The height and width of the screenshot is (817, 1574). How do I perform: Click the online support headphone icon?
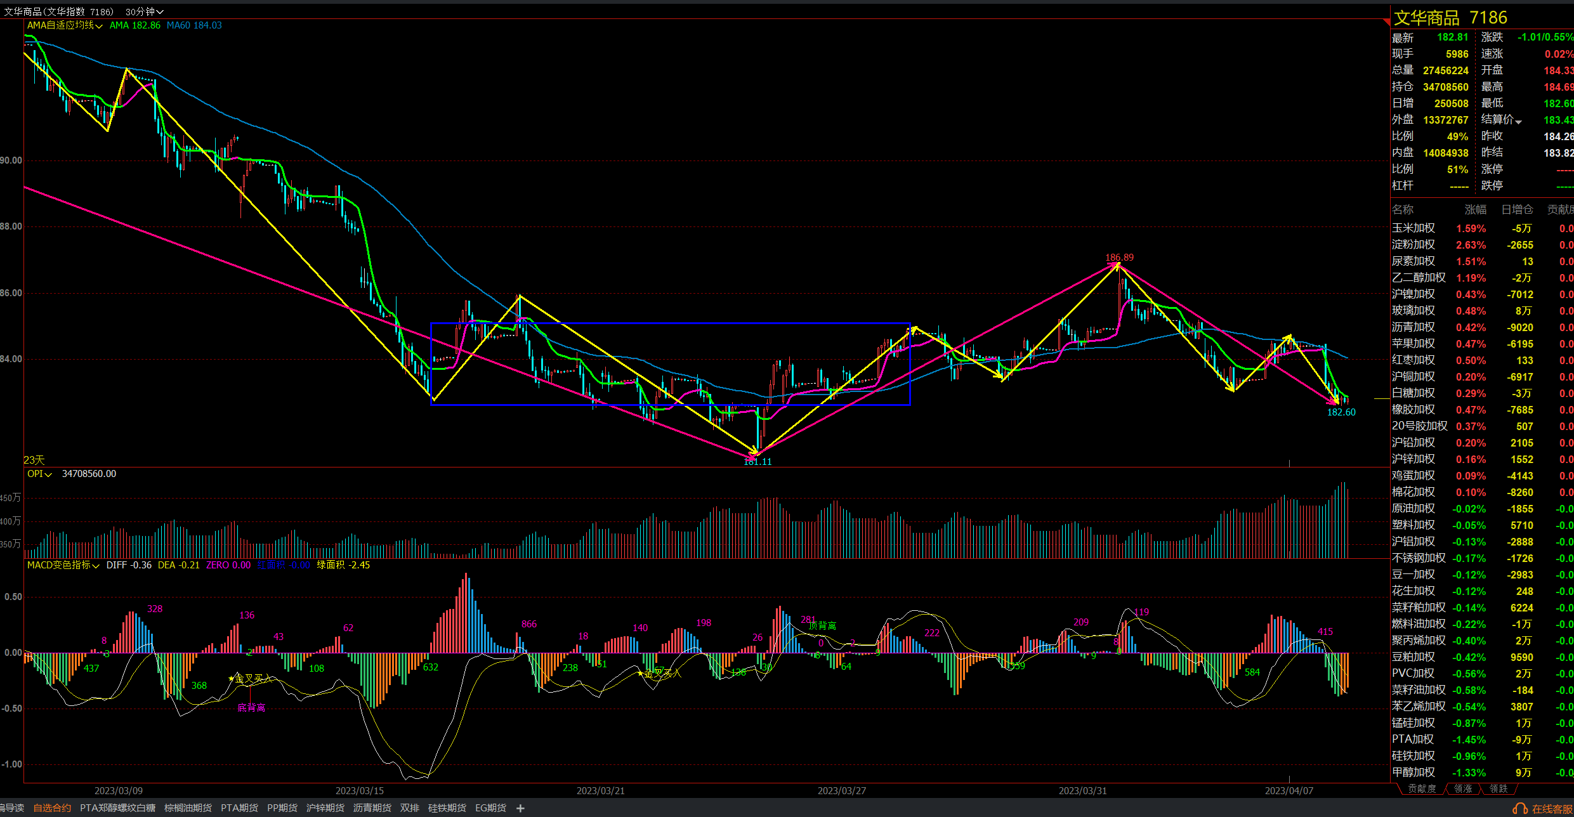1519,809
